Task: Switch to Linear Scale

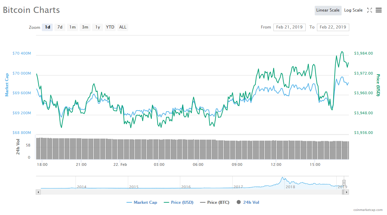Action: click(x=328, y=10)
